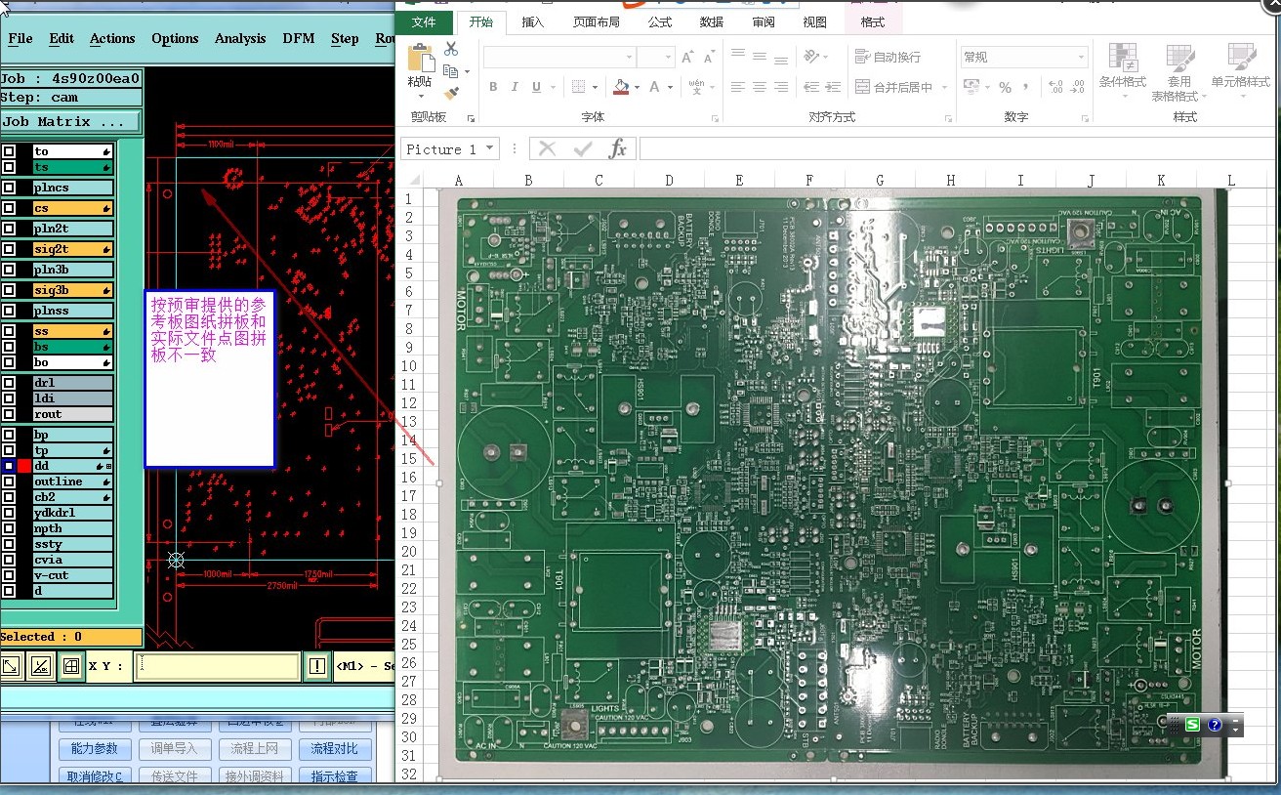Click the Job Matrix ... button
Screen dimensions: 1281x795
70,122
